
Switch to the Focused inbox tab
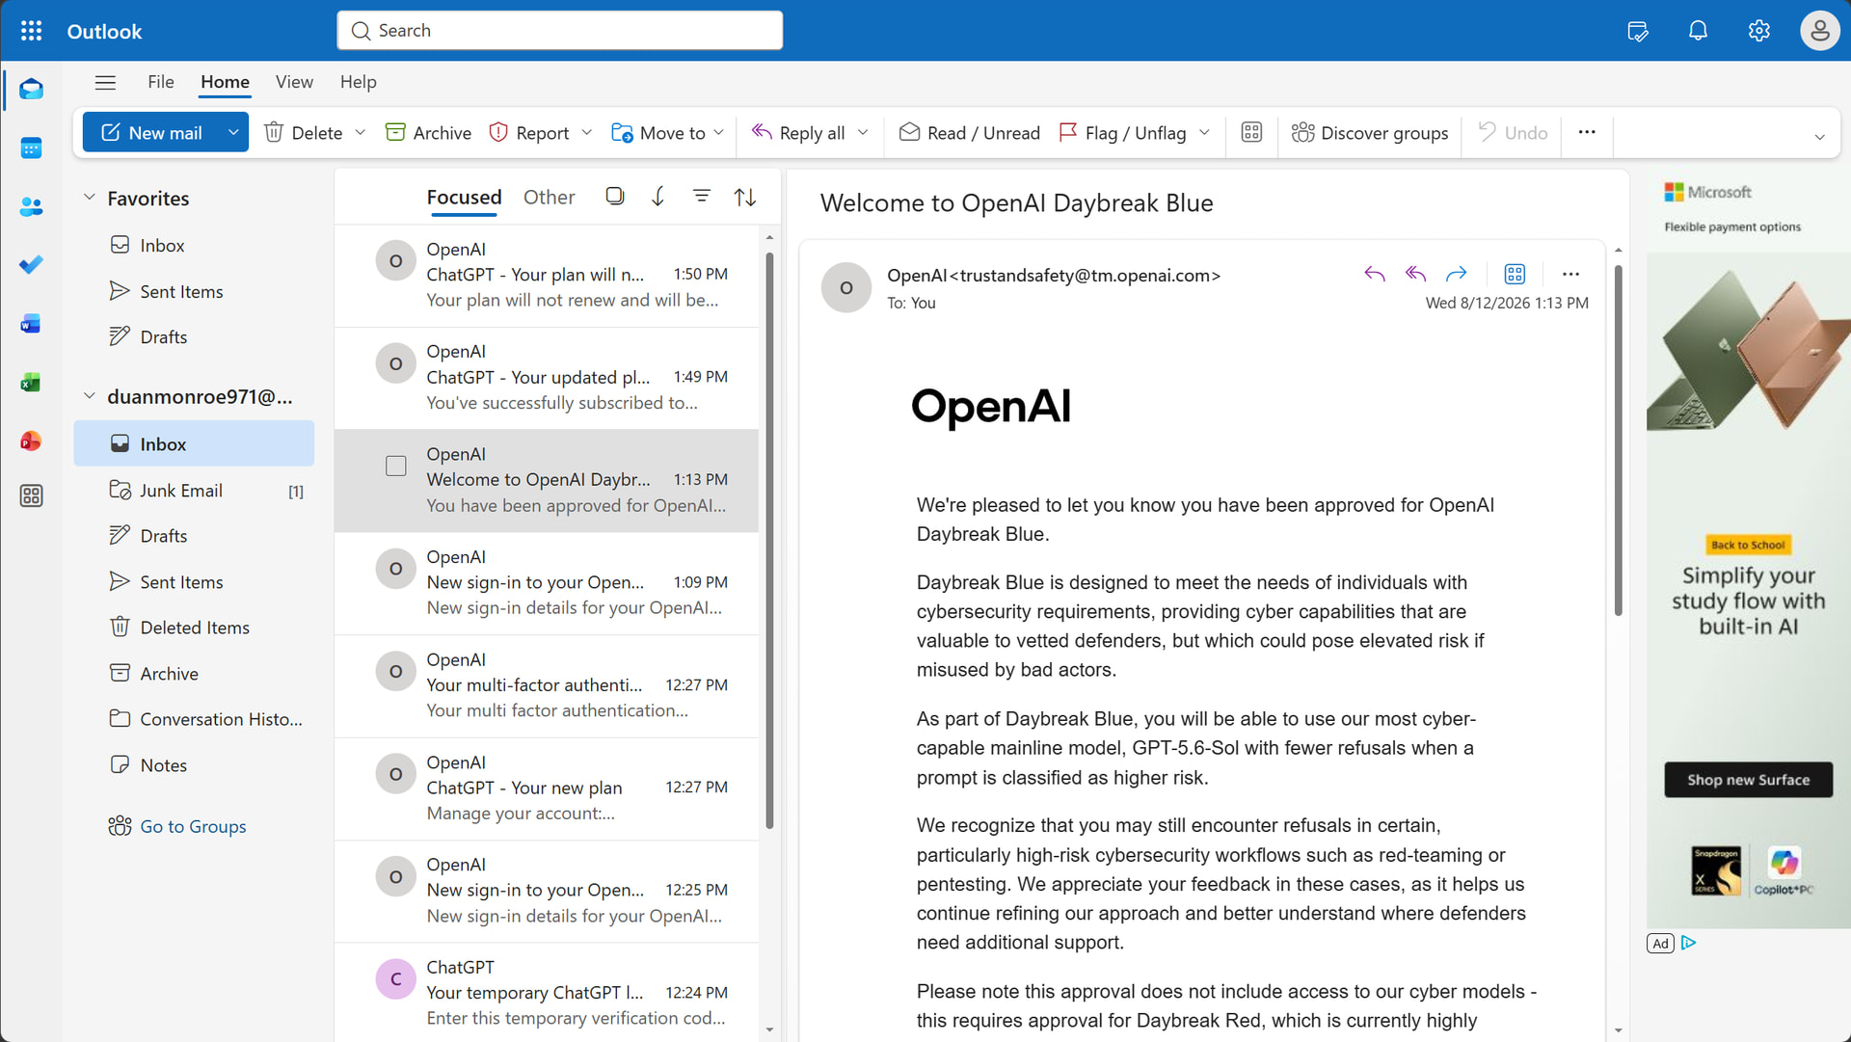464,198
